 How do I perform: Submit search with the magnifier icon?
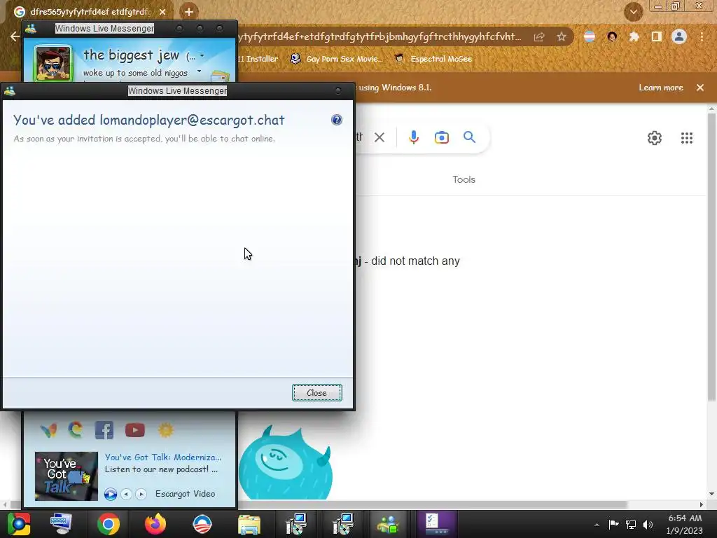[x=470, y=137]
